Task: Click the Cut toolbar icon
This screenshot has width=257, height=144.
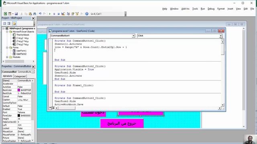Action: point(21,14)
